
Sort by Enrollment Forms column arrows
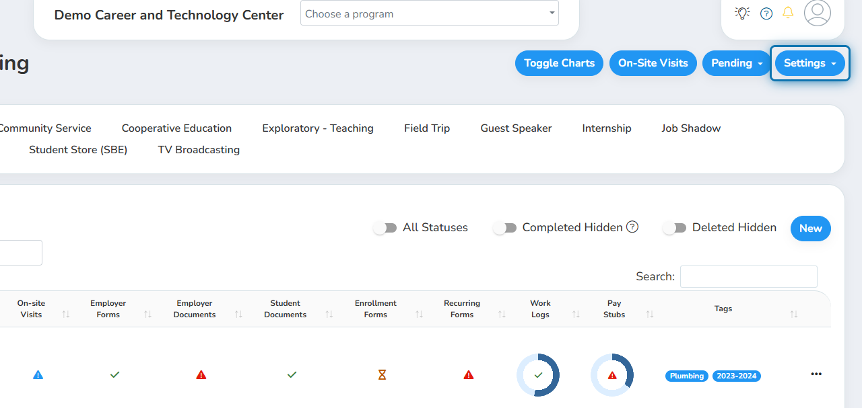pyautogui.click(x=419, y=314)
